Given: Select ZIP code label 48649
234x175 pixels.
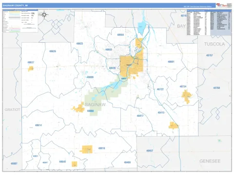Looking at the screenshot, I should [x=62, y=162].
